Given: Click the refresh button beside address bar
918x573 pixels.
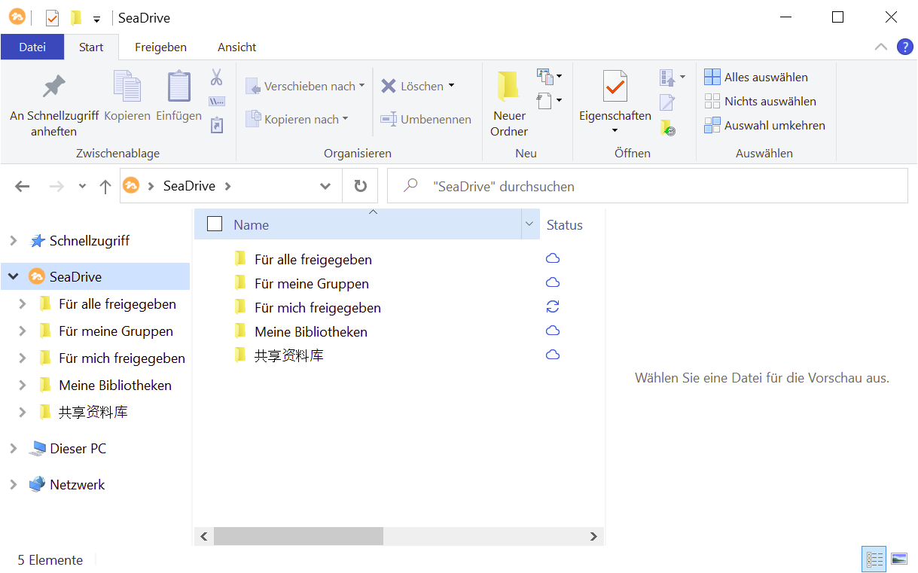Looking at the screenshot, I should pos(361,186).
